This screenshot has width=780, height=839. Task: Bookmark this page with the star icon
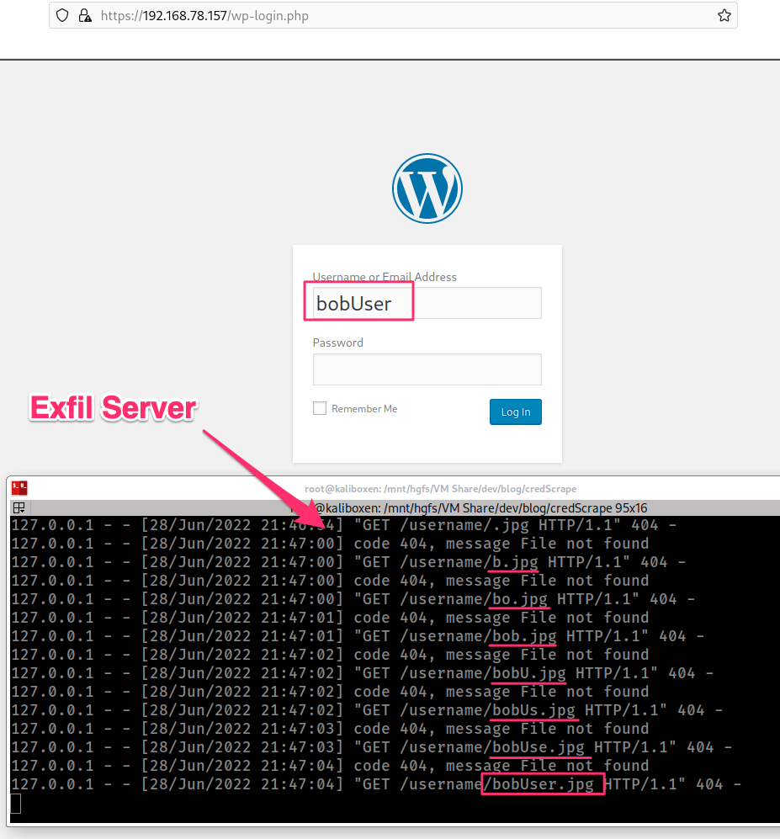[724, 15]
